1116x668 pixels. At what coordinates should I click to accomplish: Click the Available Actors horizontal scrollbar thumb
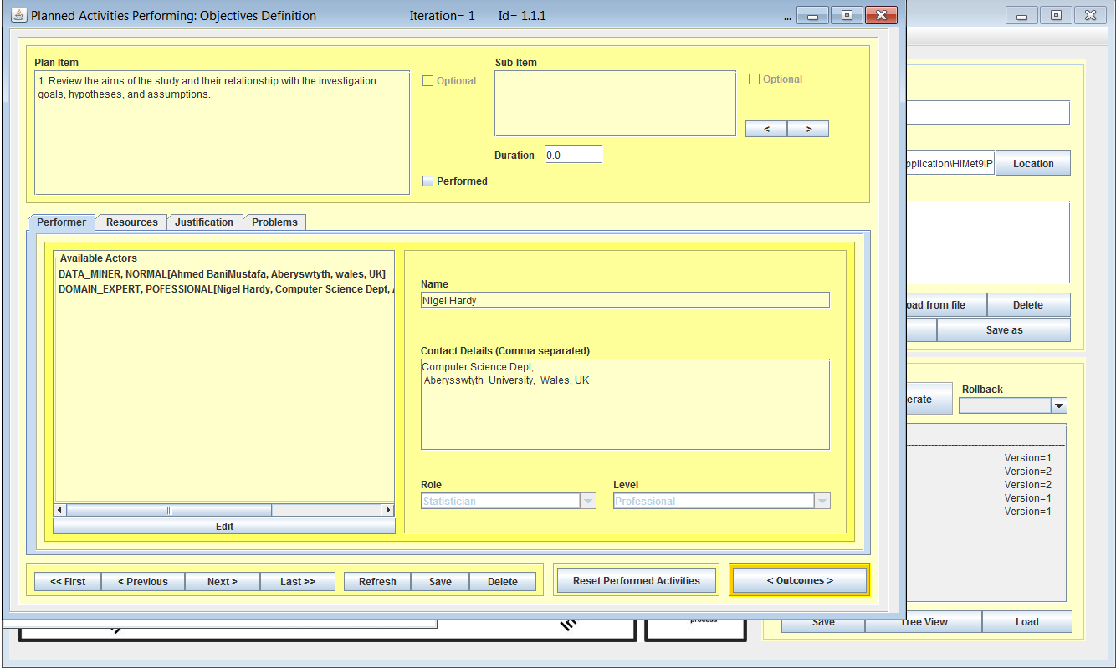coord(169,510)
